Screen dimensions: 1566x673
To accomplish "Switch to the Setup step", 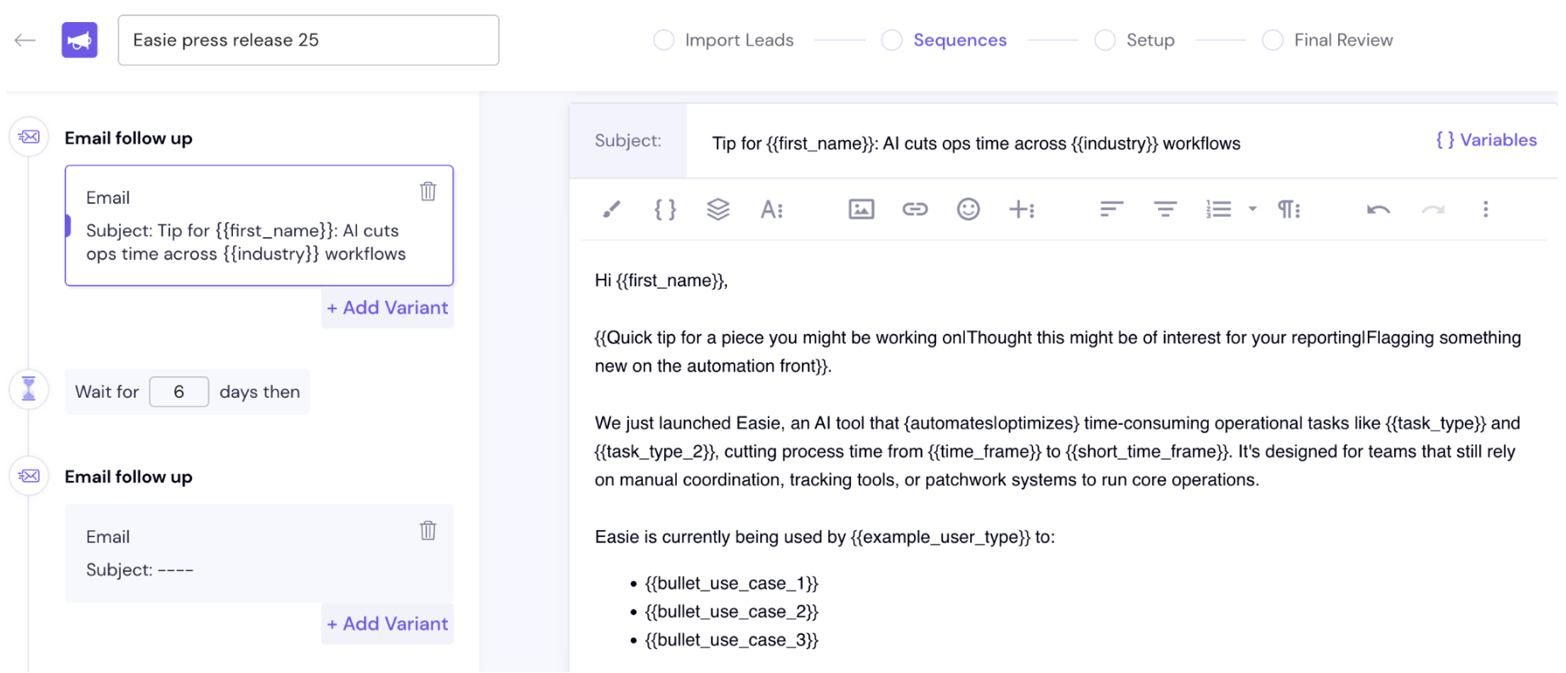I will (x=1150, y=40).
